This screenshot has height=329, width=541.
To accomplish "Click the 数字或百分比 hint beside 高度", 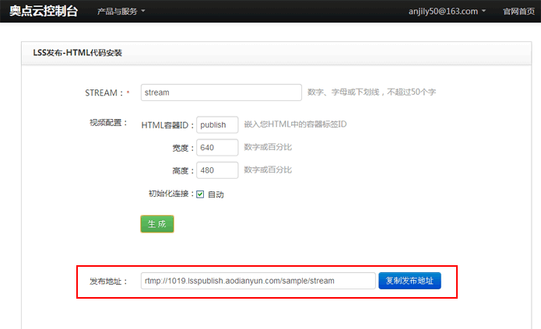I will pyautogui.click(x=268, y=170).
